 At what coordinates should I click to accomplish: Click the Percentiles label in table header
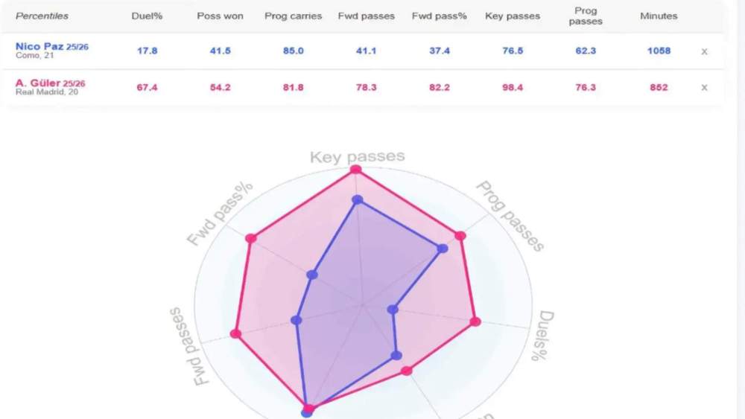pos(42,16)
